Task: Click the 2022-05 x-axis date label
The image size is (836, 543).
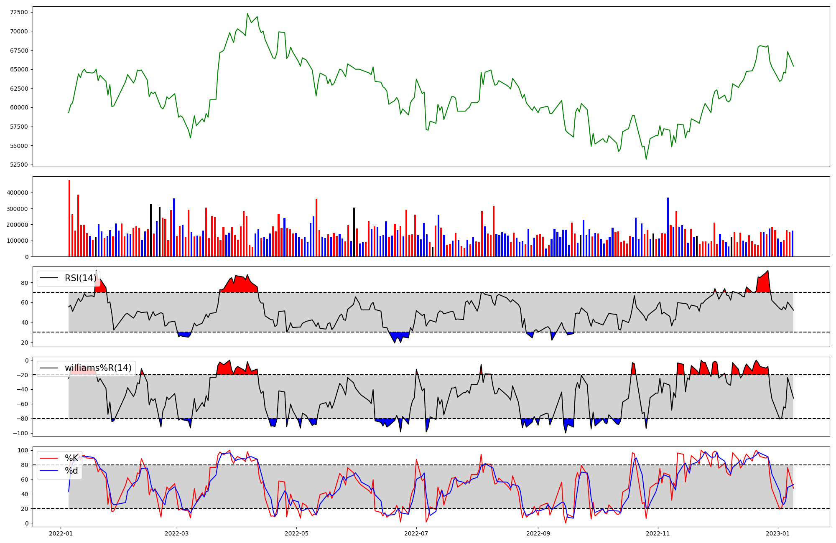Action: click(x=297, y=533)
